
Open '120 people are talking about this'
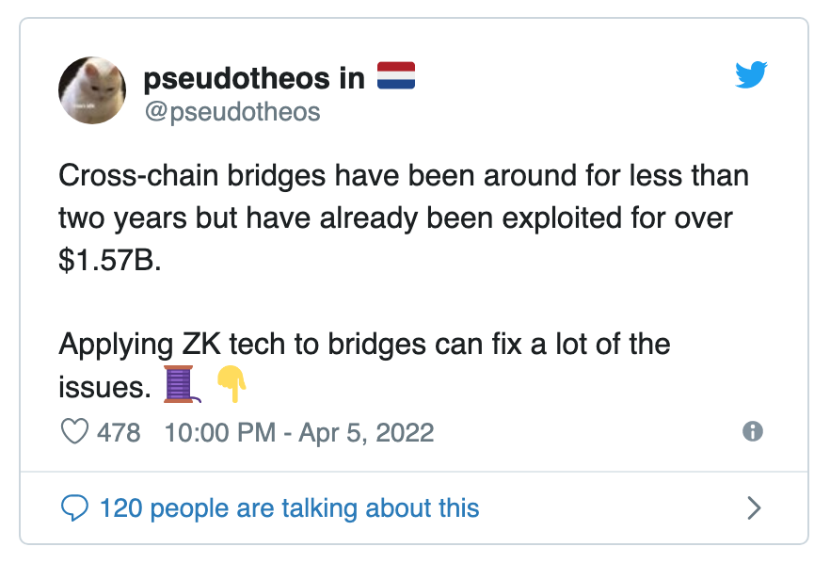click(x=290, y=507)
